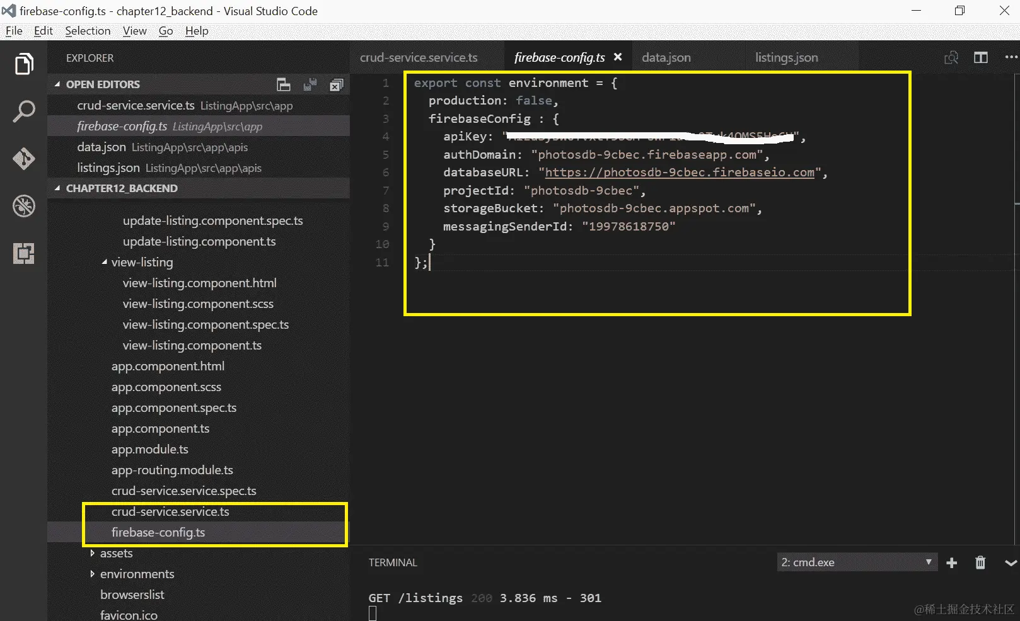Image resolution: width=1020 pixels, height=621 pixels.
Task: Click the terminal input cursor line
Action: [x=373, y=613]
